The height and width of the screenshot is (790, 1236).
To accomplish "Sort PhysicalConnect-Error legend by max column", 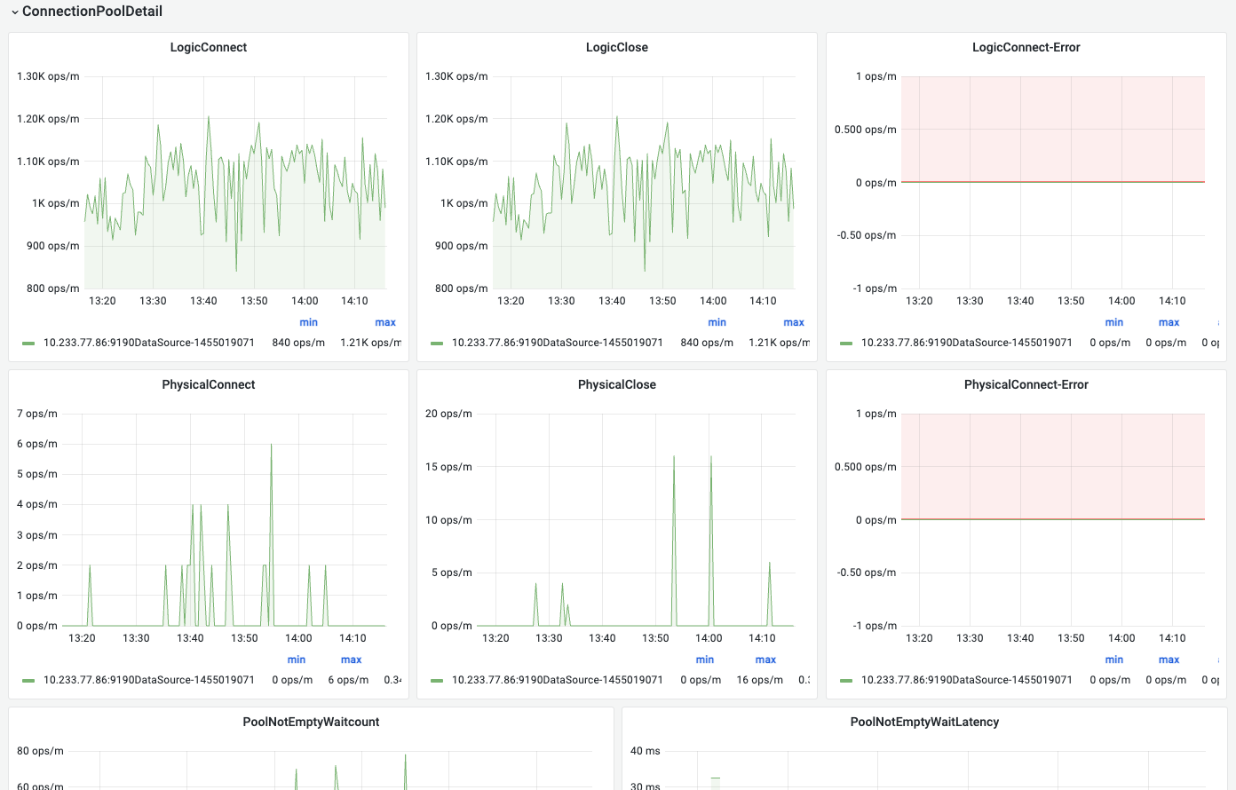I will pyautogui.click(x=1169, y=660).
